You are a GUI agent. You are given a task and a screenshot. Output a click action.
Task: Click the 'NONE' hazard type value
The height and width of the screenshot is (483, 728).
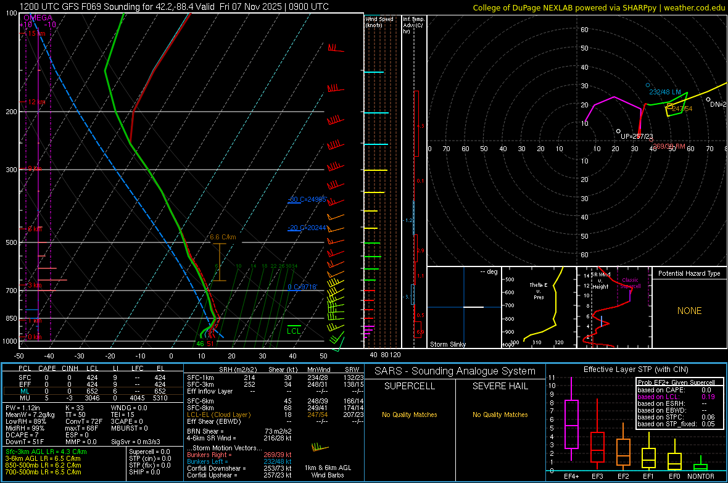point(689,311)
